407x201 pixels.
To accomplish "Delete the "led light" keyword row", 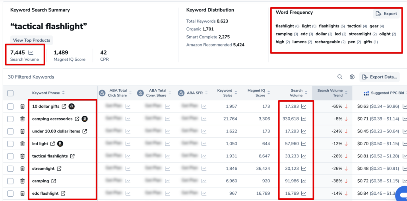I will [23, 144].
